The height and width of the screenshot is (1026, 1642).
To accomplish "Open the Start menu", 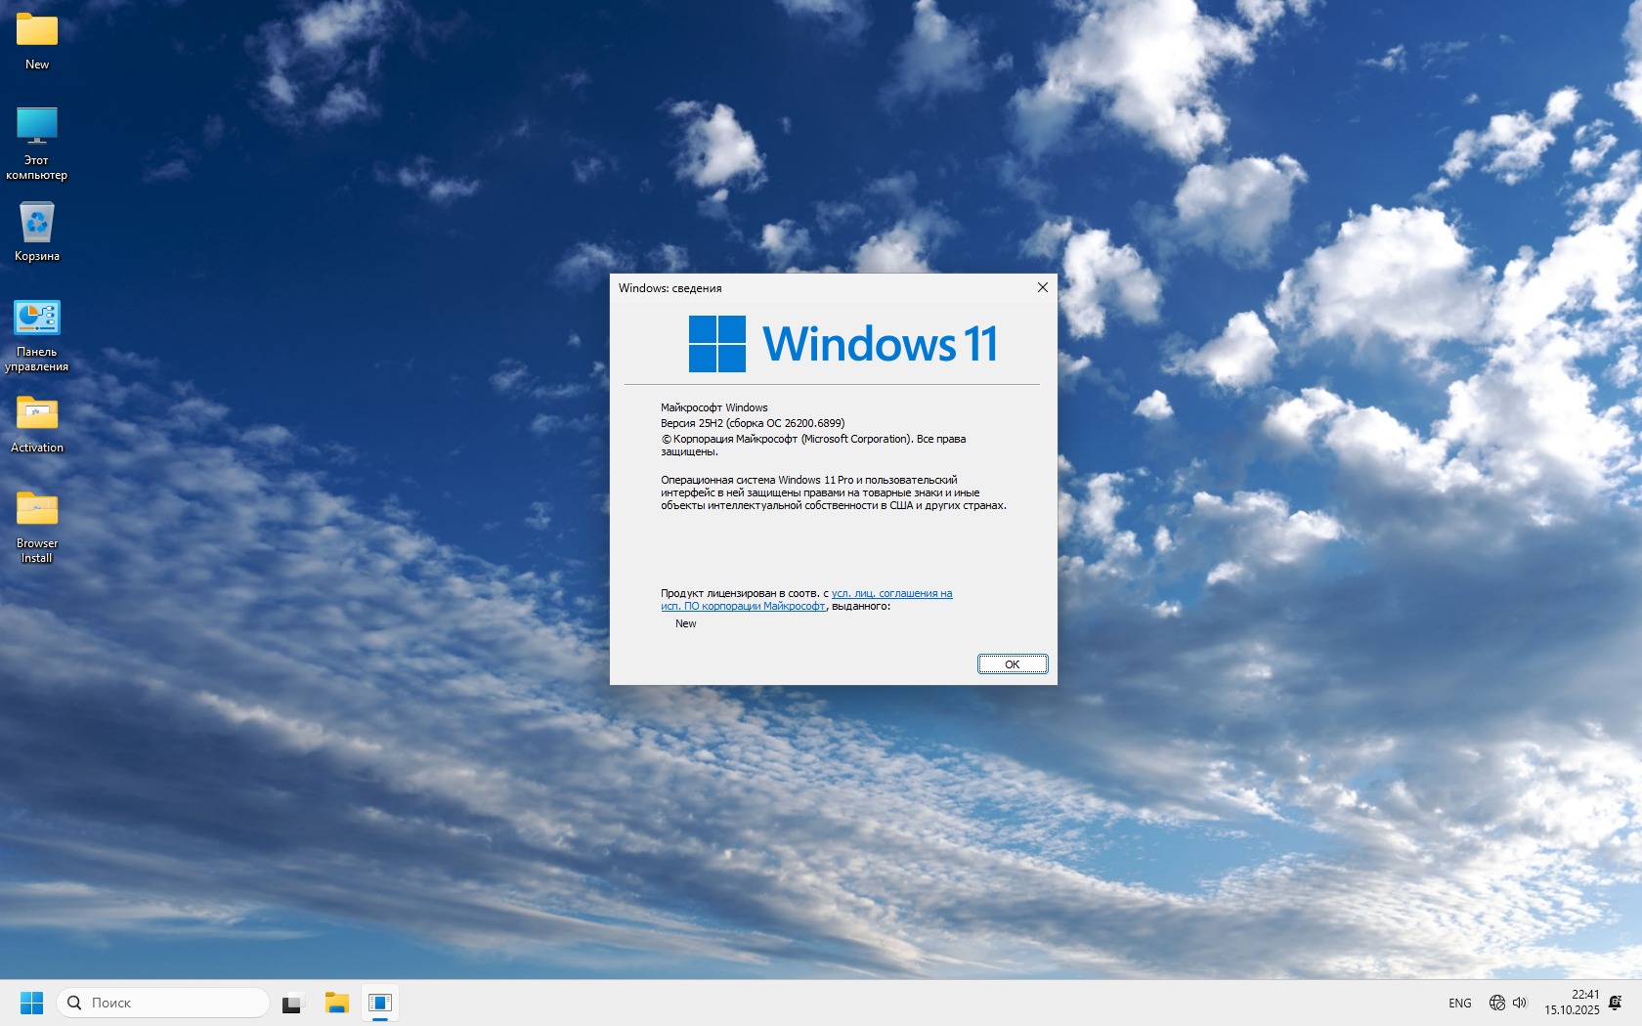I will [x=31, y=1003].
